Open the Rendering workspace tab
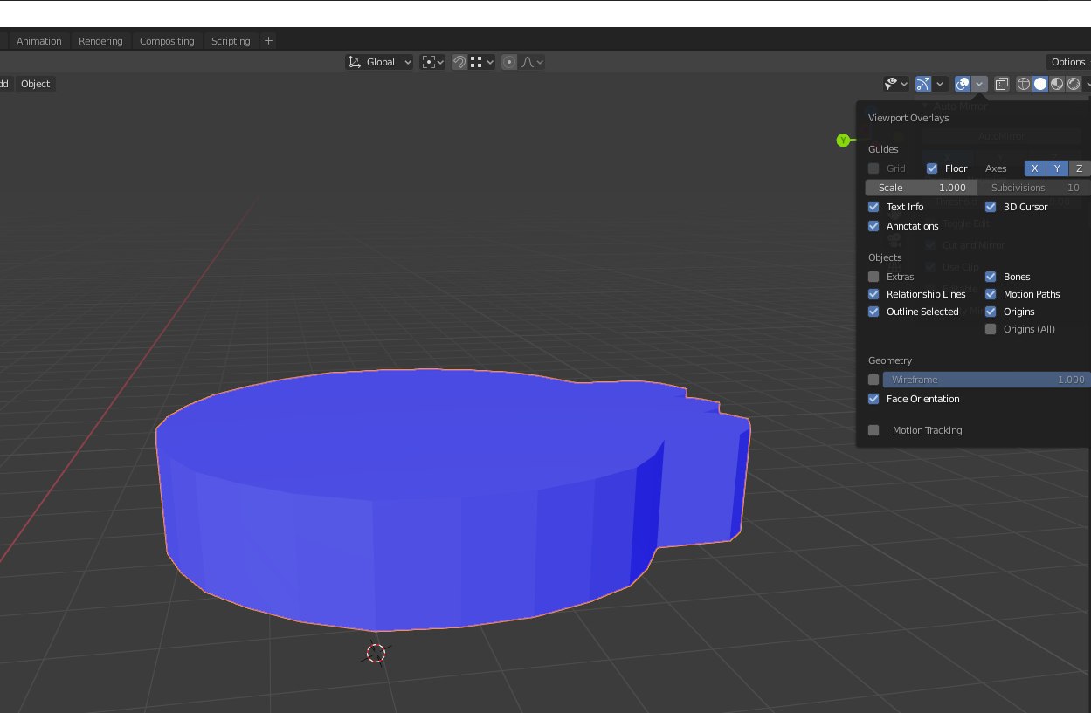This screenshot has height=713, width=1091. coord(100,41)
